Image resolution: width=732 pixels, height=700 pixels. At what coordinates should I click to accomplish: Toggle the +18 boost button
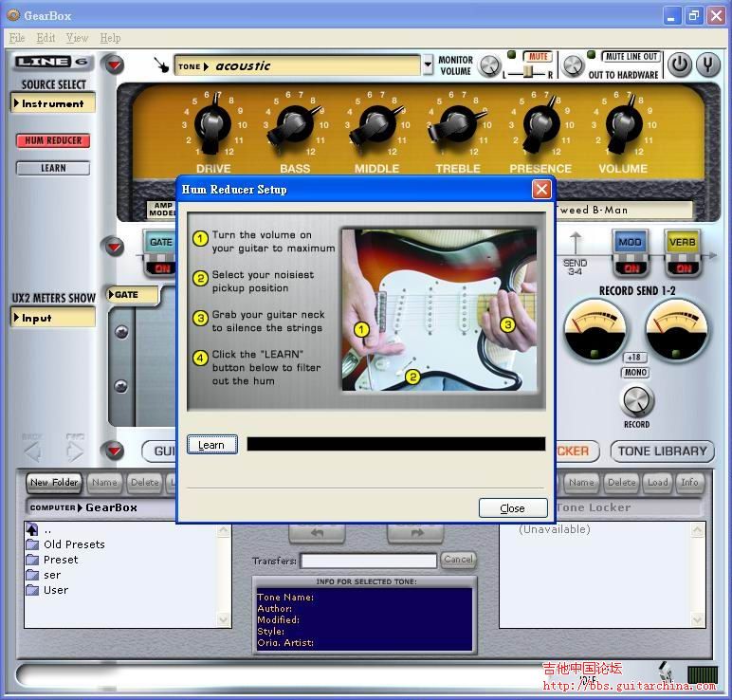coord(635,358)
